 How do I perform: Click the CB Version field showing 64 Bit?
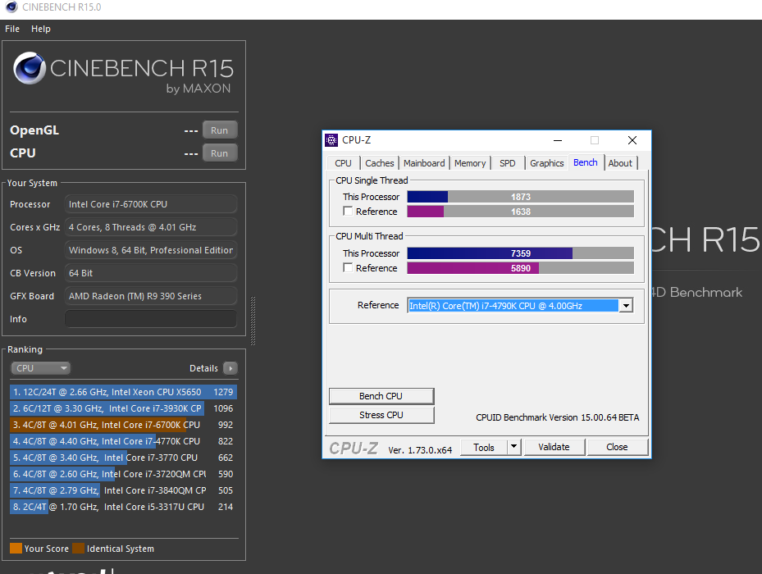tap(151, 273)
